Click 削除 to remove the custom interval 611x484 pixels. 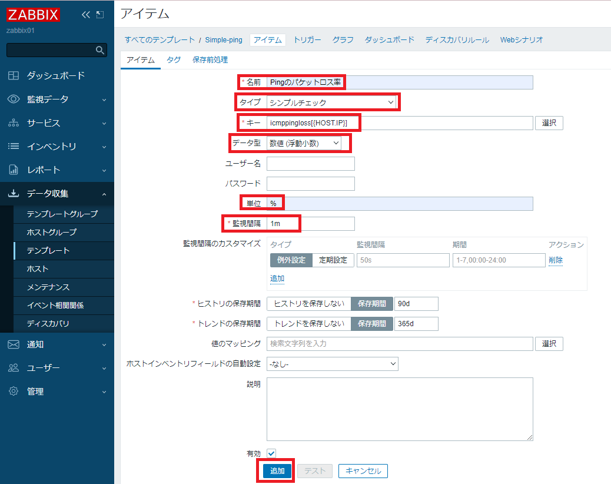(556, 260)
